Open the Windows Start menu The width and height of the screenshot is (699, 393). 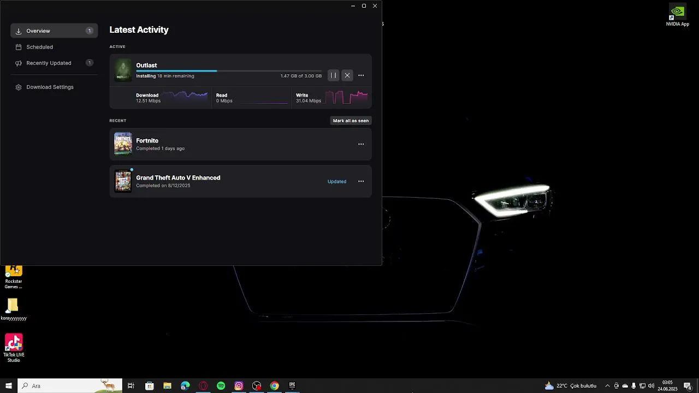[x=9, y=386]
